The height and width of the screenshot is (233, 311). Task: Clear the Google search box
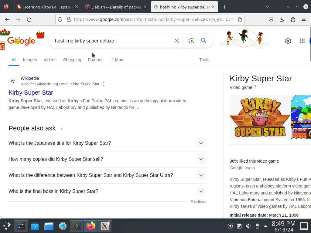176,41
